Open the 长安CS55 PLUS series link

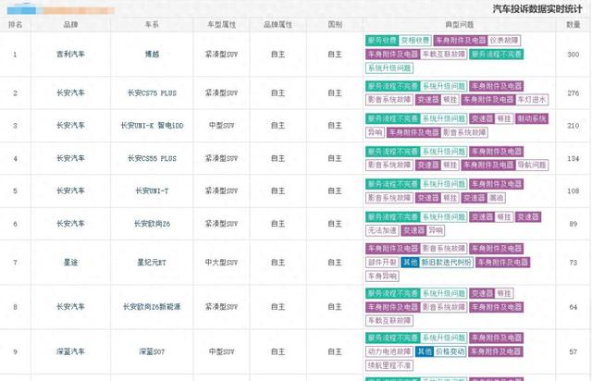point(152,158)
